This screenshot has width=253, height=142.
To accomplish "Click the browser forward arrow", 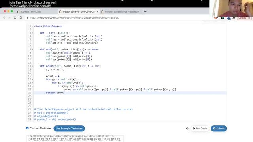I will [x=9, y=17].
